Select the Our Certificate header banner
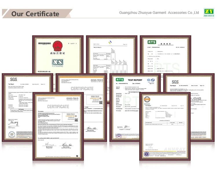This screenshot has width=217, height=175. 35,14
